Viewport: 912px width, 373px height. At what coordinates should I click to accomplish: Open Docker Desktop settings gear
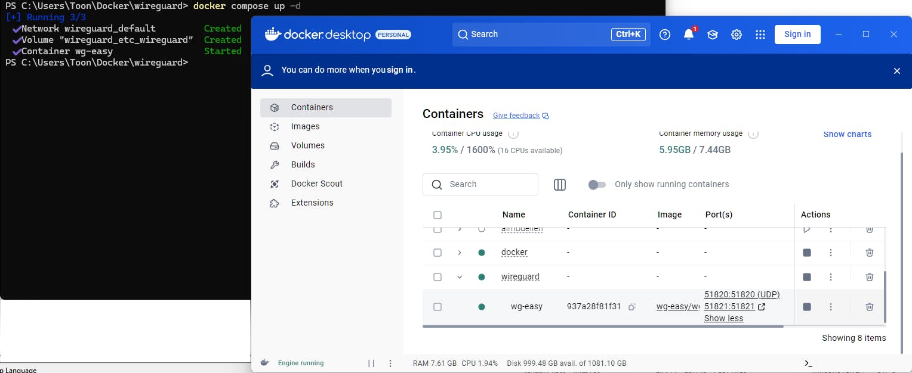[737, 35]
